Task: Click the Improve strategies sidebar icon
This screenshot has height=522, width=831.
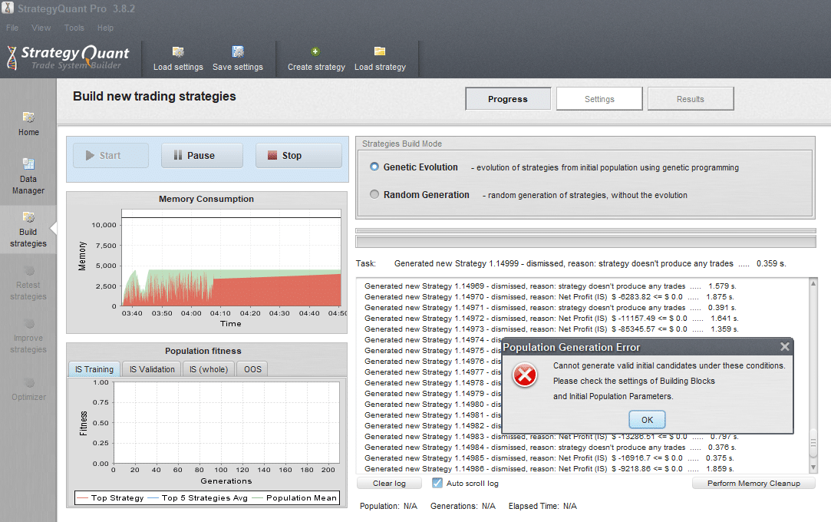Action: [29, 324]
